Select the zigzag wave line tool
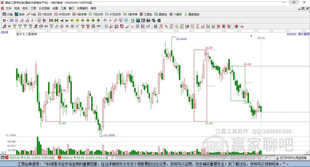 132,27
